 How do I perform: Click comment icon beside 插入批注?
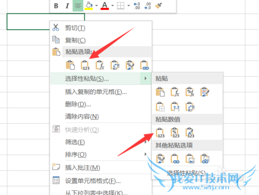(x=56, y=167)
